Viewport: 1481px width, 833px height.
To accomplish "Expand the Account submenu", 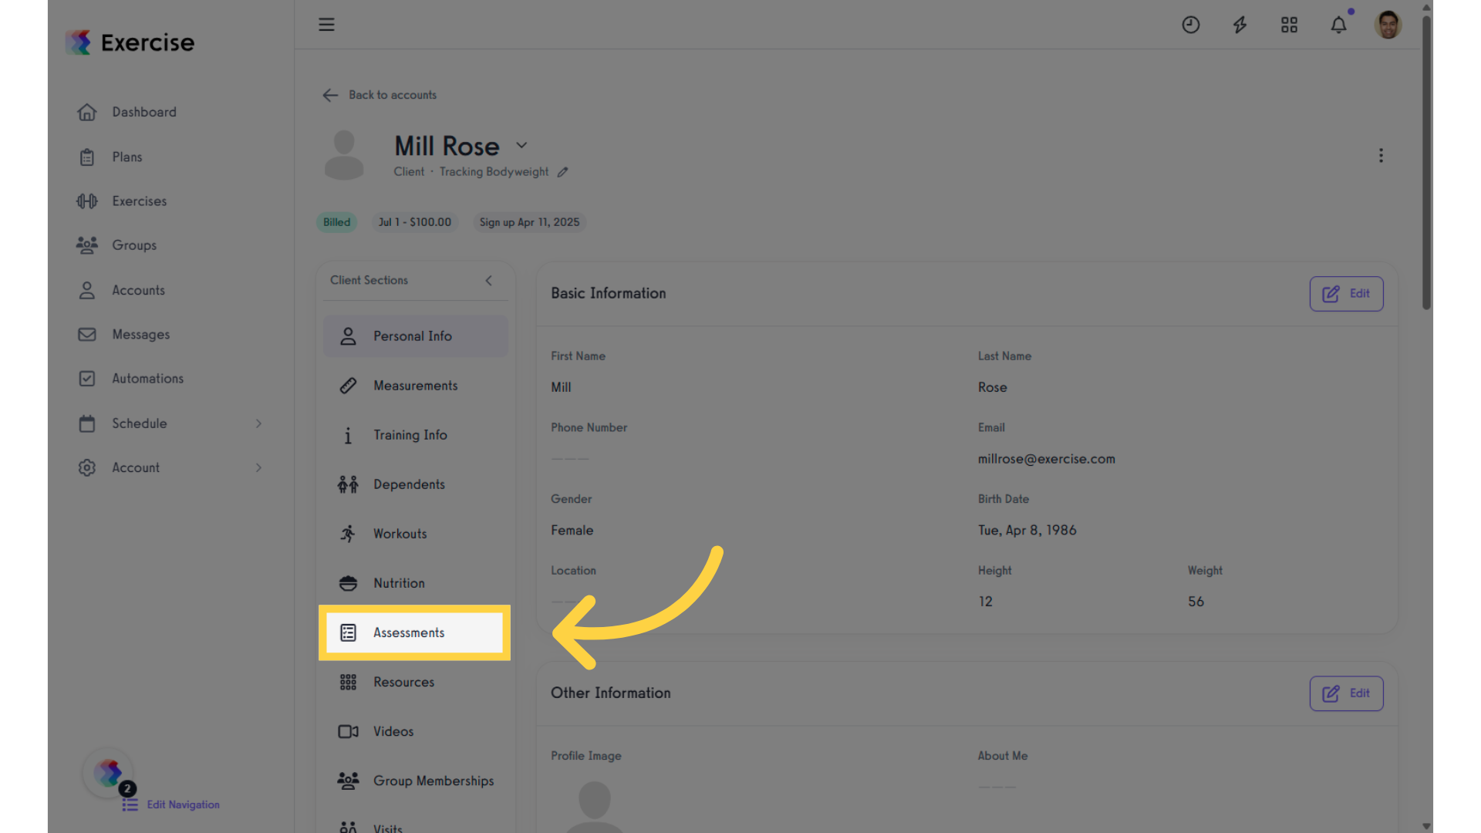I will click(258, 467).
